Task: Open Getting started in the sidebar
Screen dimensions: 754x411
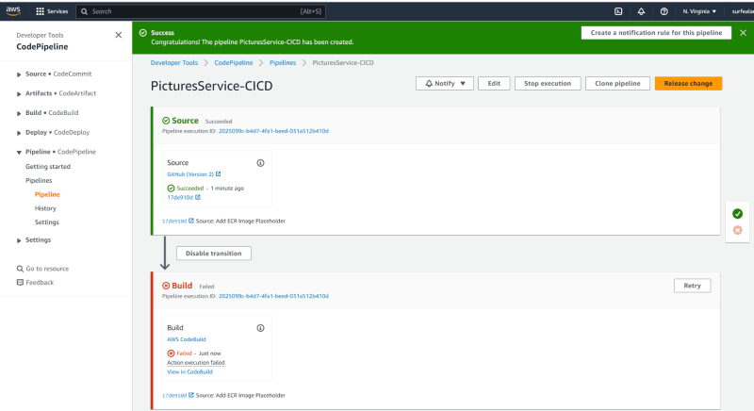Action: coord(48,166)
